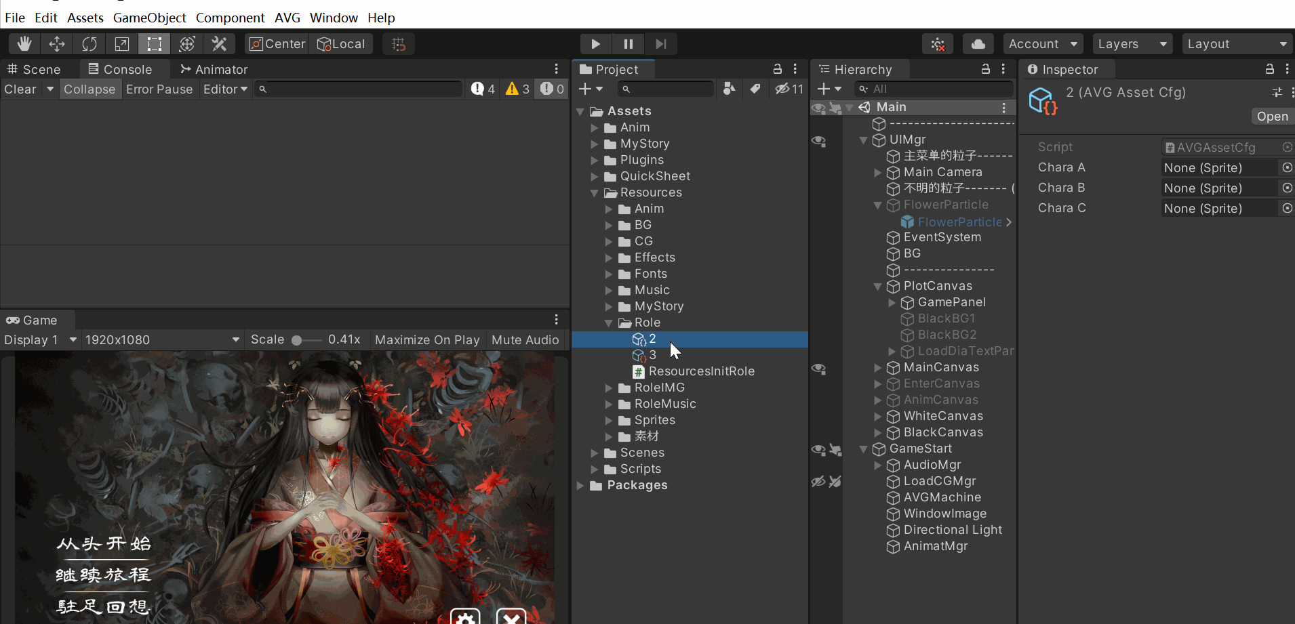Click the grid snapping icon
1295x624 pixels.
tap(399, 44)
